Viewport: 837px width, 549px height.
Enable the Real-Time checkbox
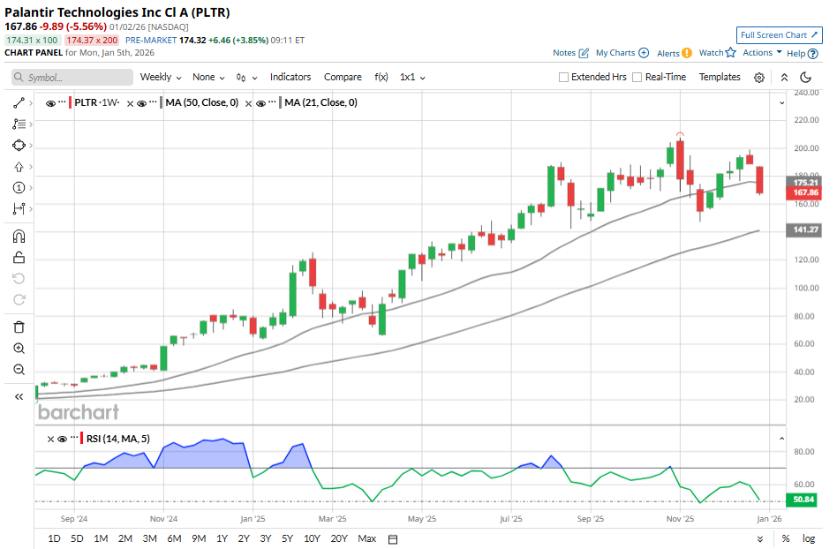637,78
